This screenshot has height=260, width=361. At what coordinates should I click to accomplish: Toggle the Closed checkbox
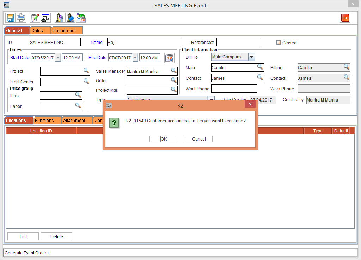279,43
